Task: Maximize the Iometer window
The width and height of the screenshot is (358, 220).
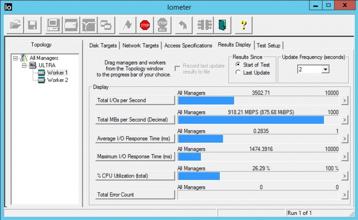Action: [x=328, y=5]
